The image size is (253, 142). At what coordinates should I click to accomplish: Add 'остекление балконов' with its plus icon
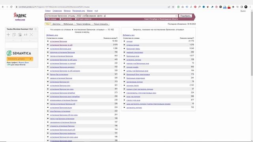(48, 41)
